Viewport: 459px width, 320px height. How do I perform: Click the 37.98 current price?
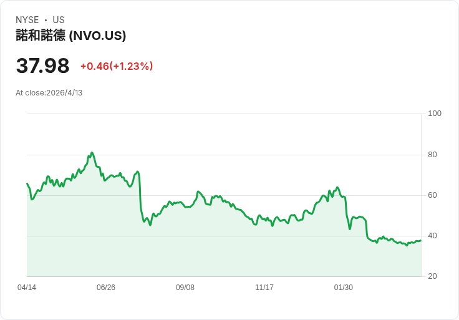click(42, 66)
